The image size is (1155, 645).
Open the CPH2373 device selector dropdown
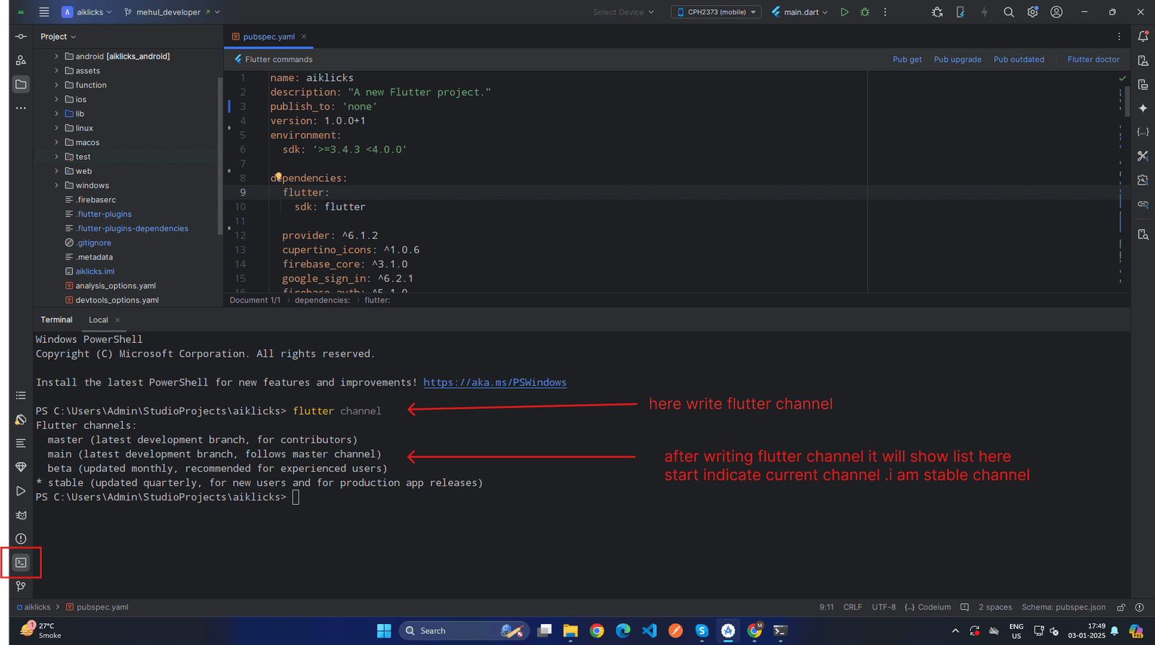click(716, 12)
